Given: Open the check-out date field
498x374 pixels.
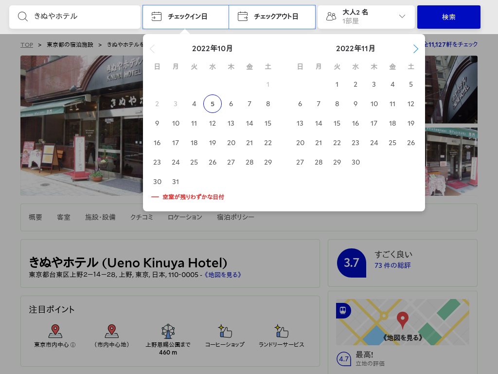Looking at the screenshot, I should (x=272, y=17).
